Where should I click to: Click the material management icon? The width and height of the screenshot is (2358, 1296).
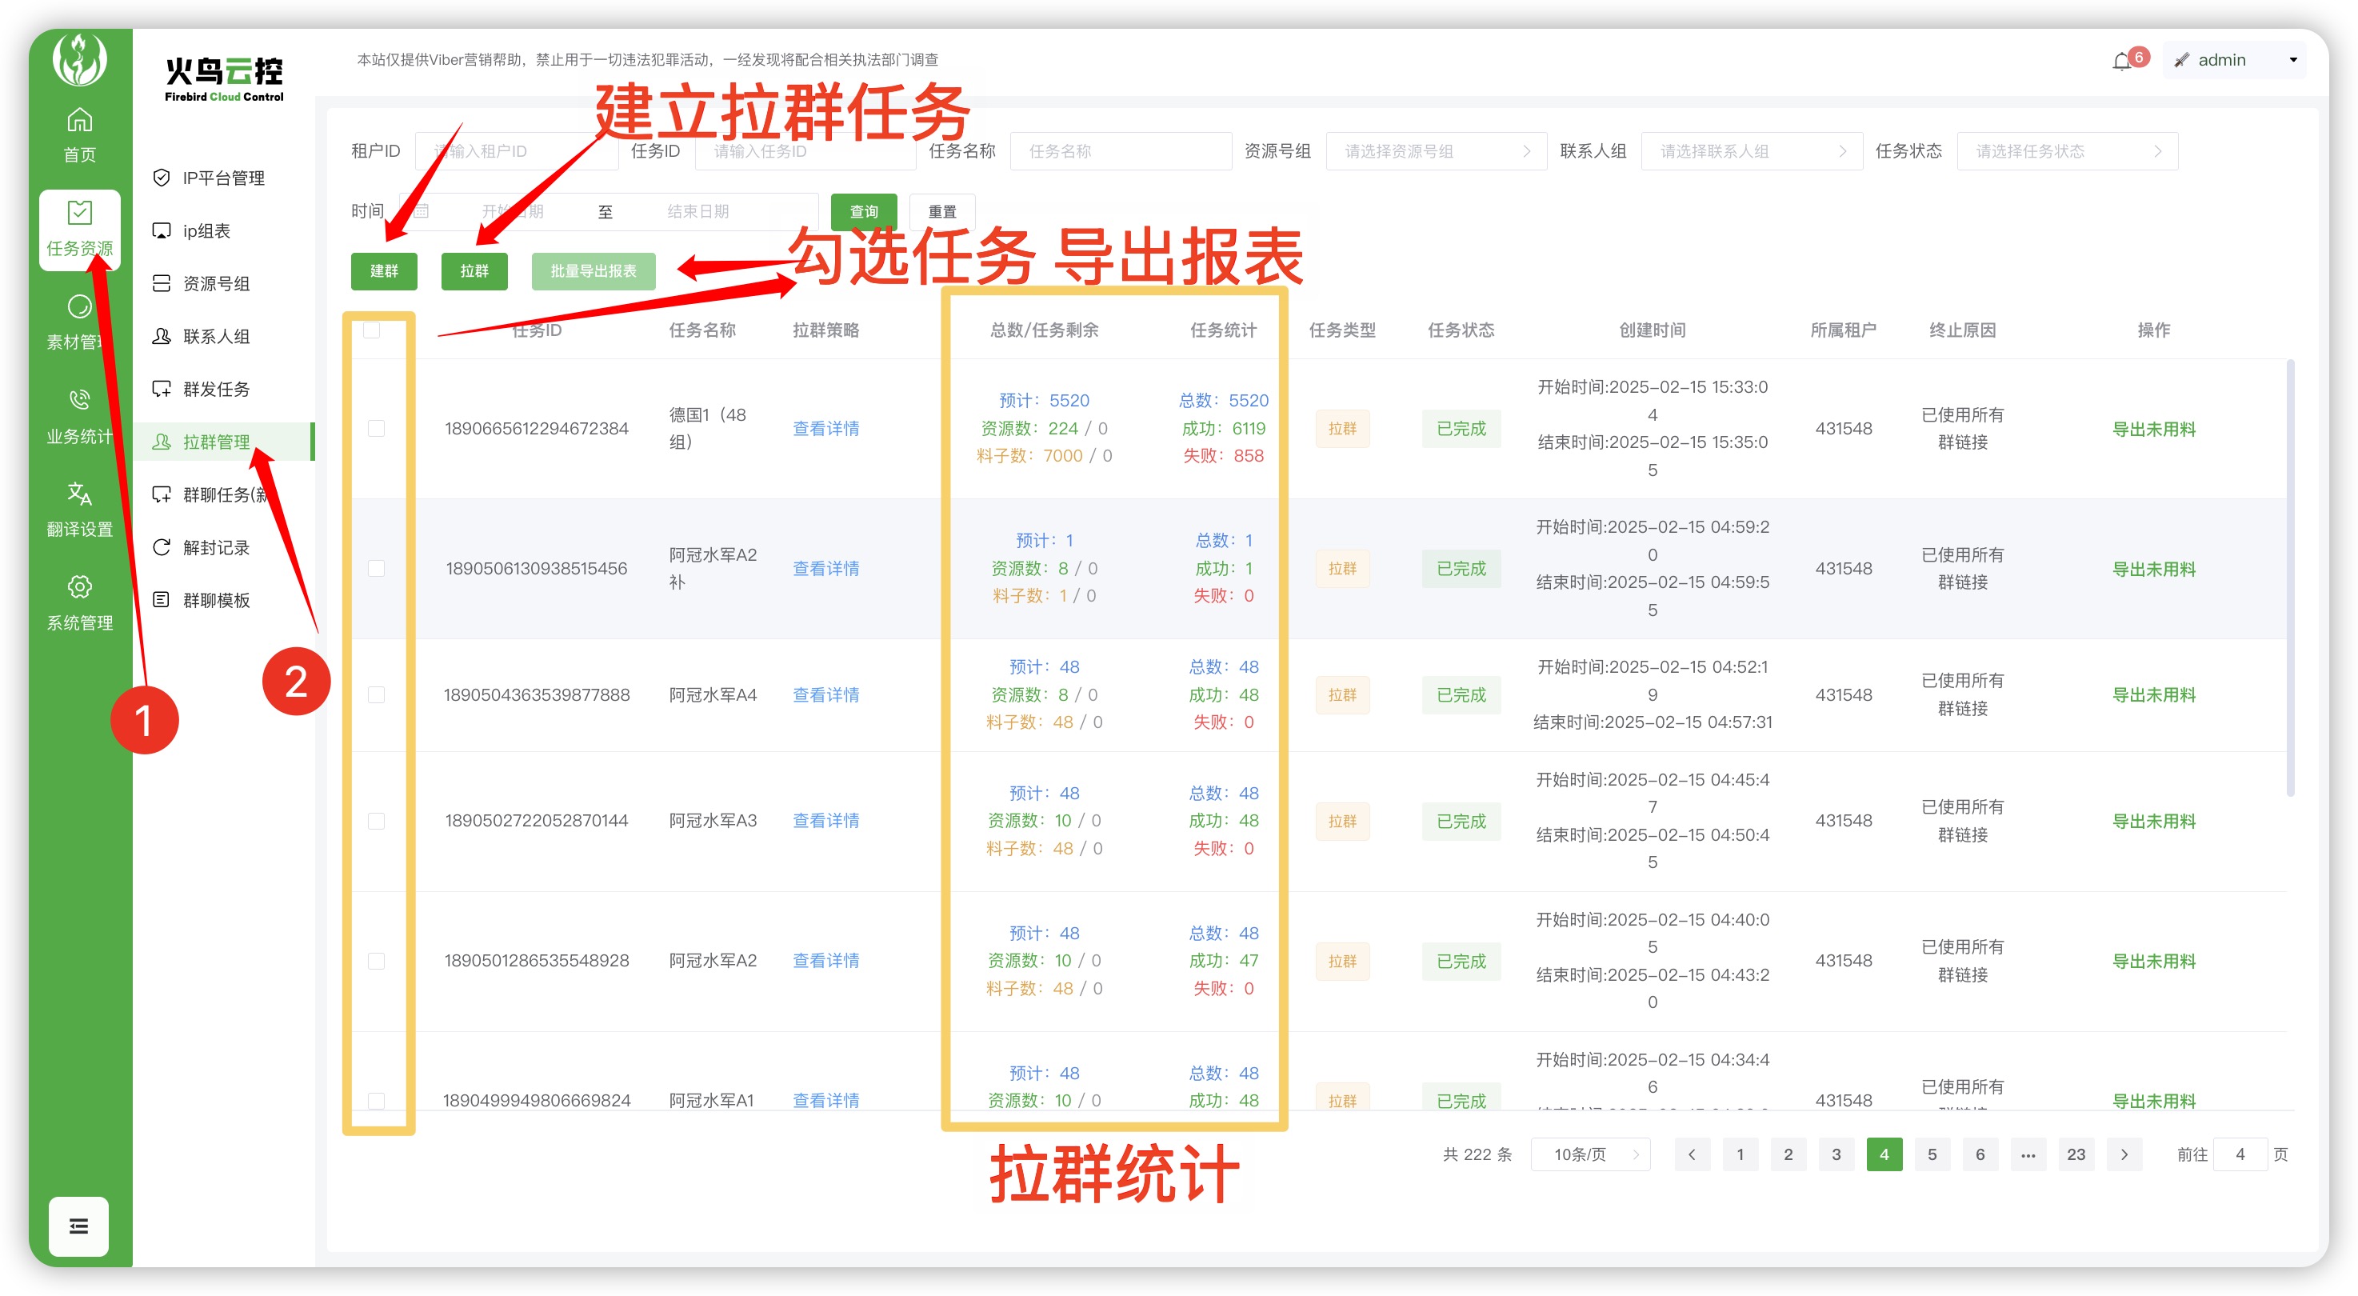(80, 306)
